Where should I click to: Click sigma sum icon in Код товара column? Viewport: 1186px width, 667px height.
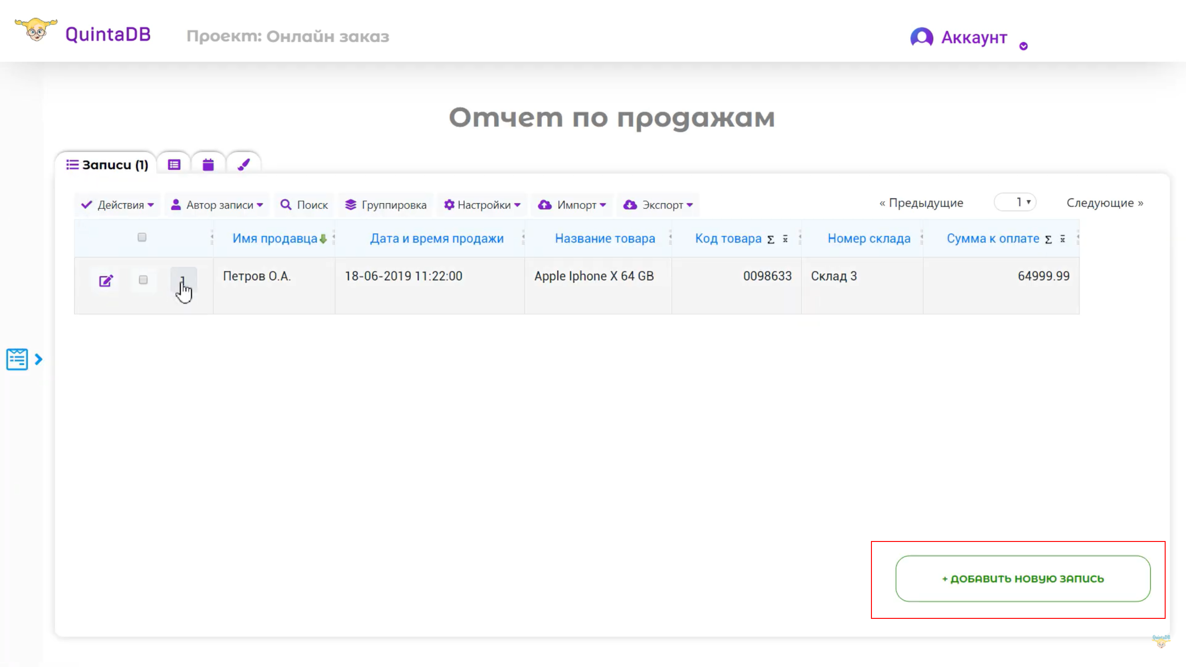click(x=770, y=239)
